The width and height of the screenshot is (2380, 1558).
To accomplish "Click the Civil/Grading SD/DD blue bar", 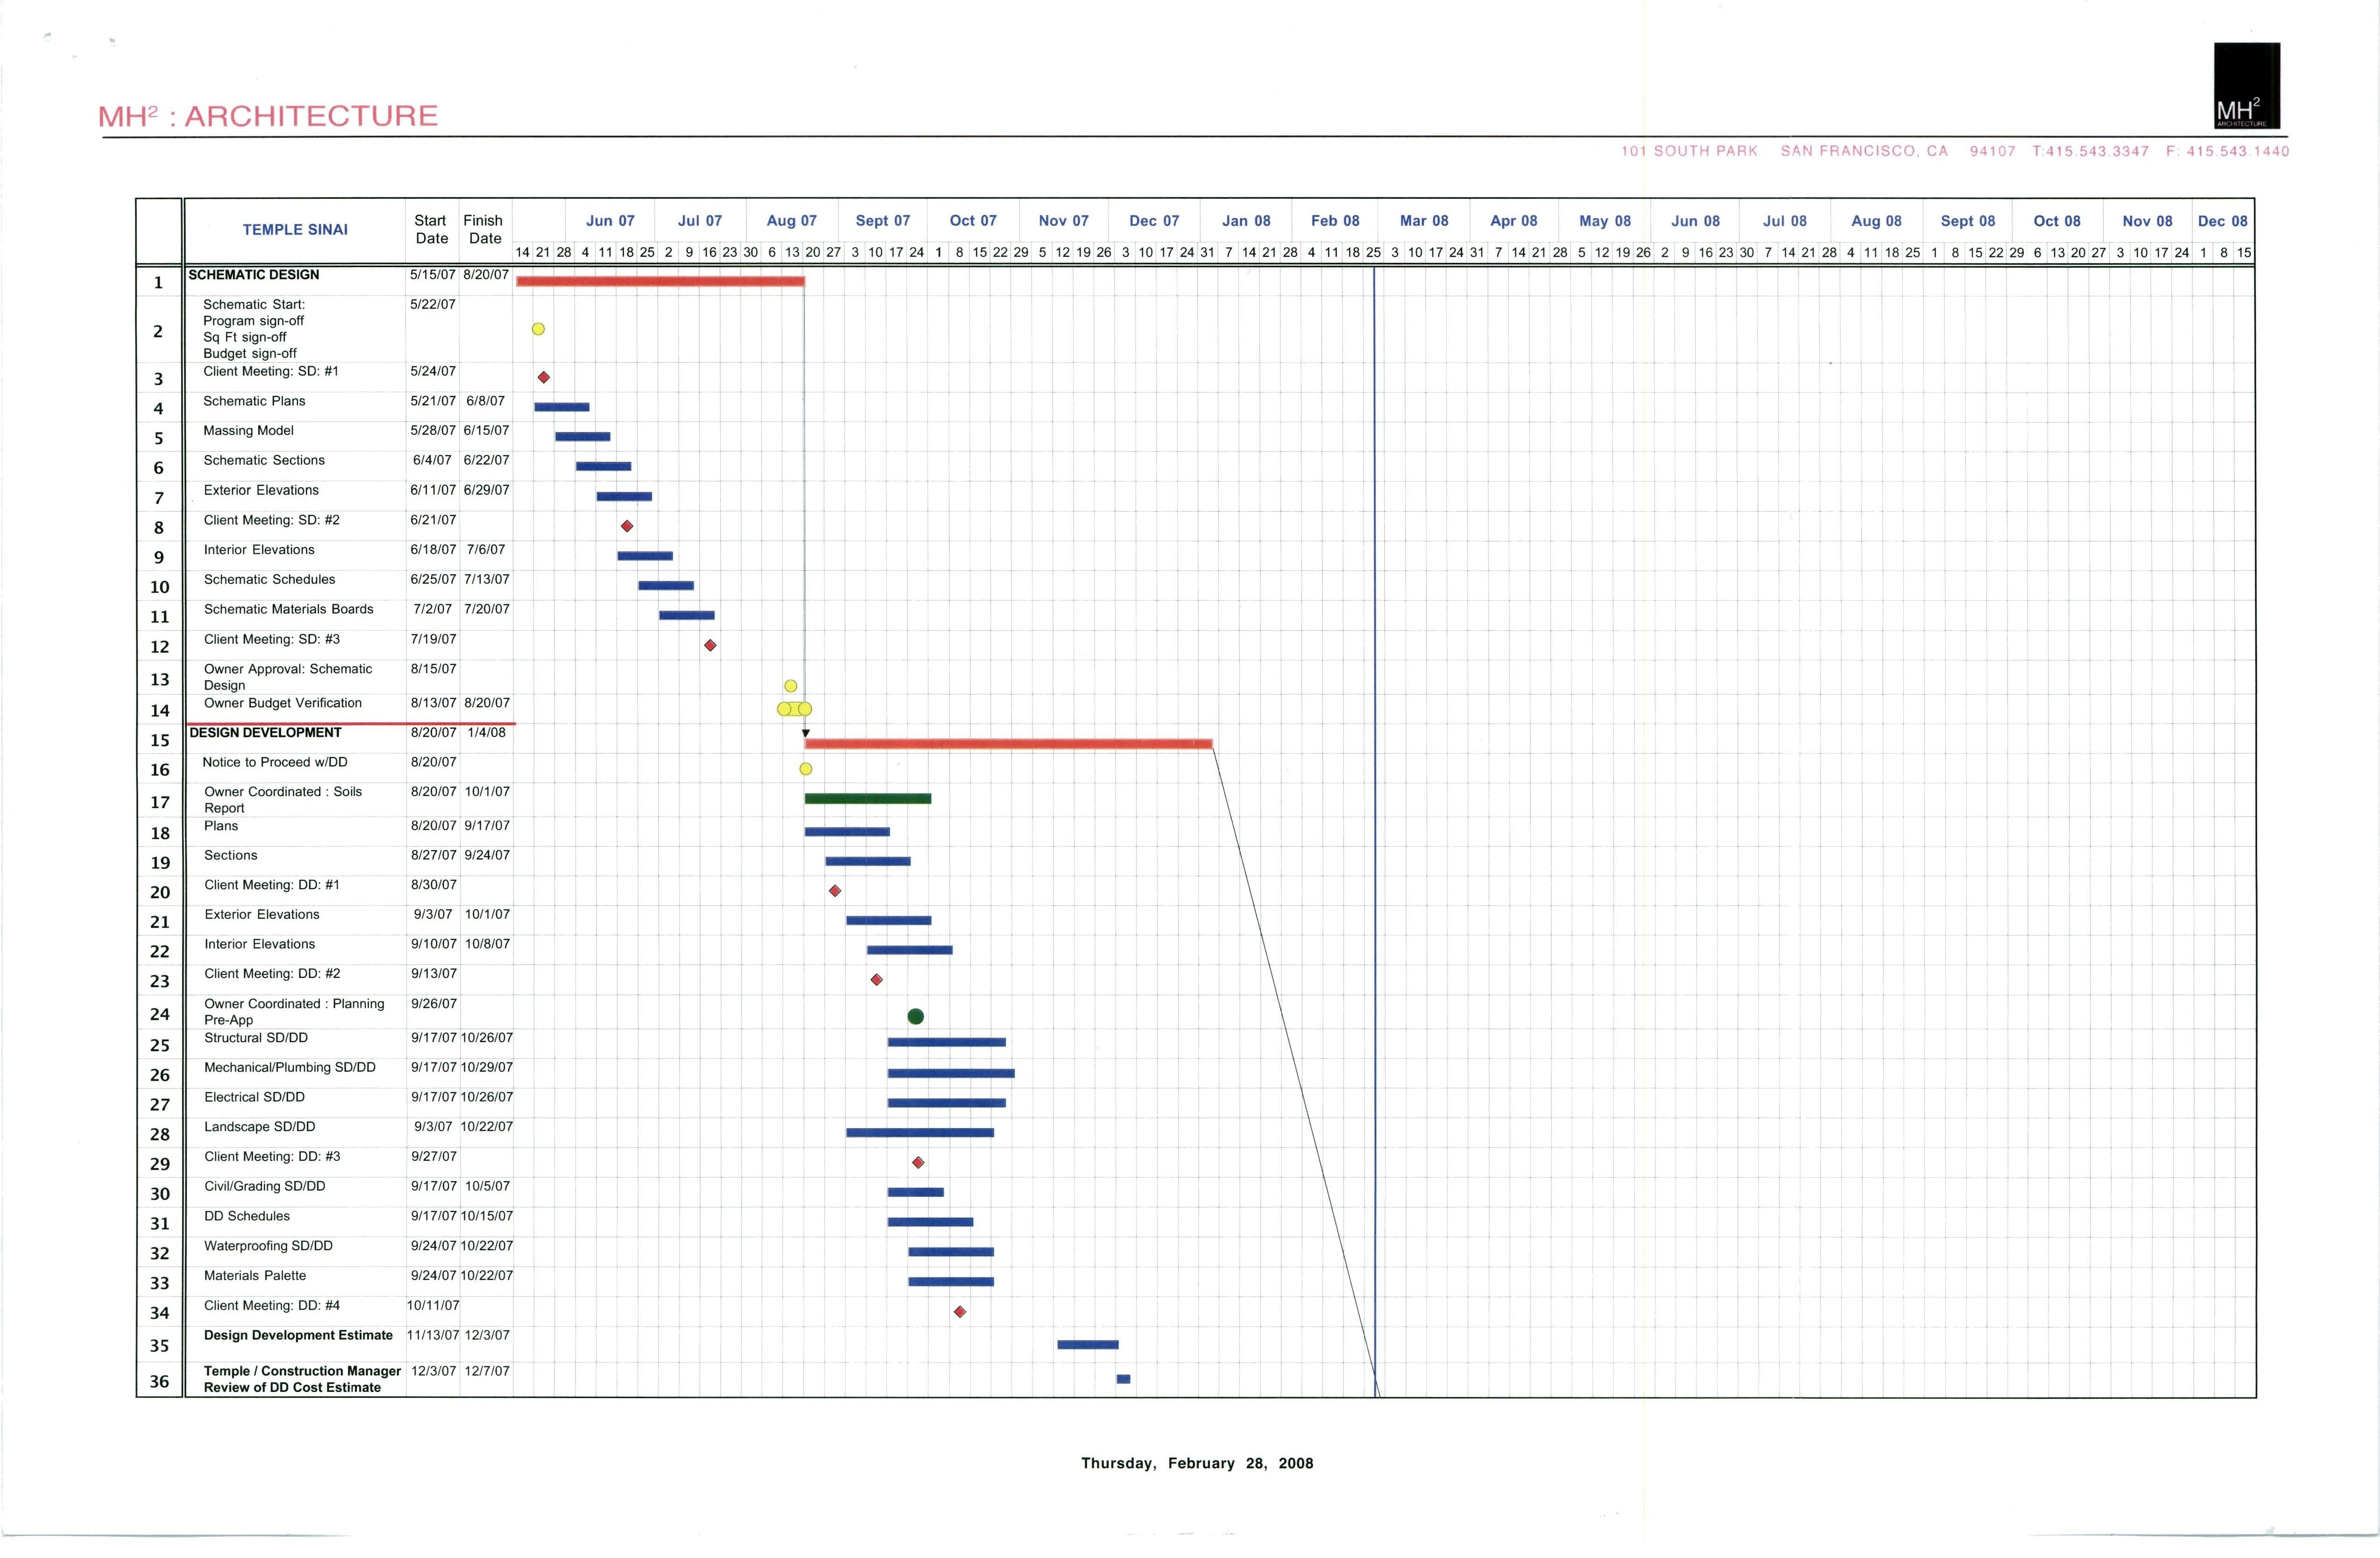I will tap(916, 1192).
